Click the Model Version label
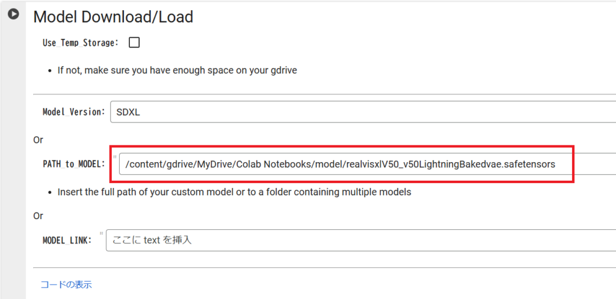The width and height of the screenshot is (616, 299). click(x=73, y=112)
